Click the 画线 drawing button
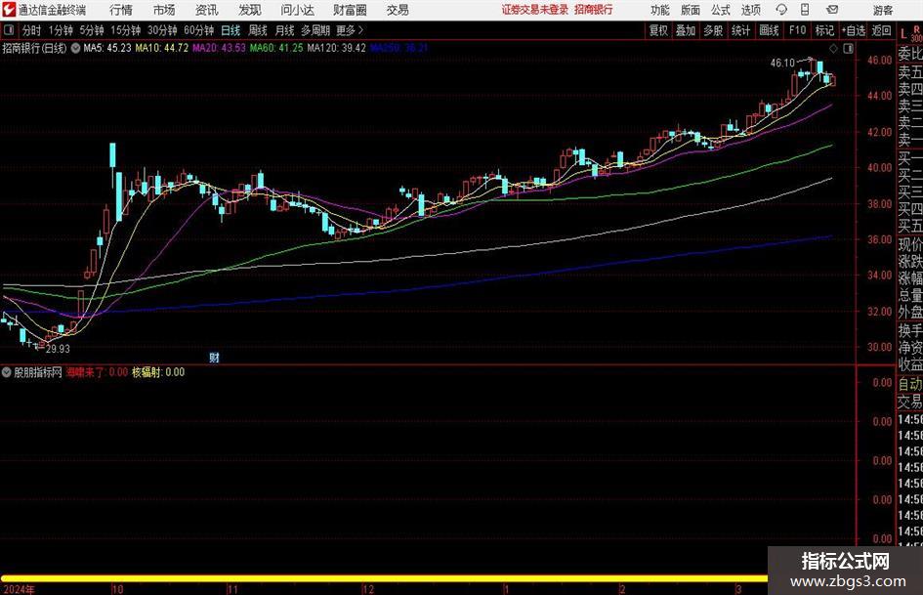This screenshot has height=595, width=923. pyautogui.click(x=769, y=30)
